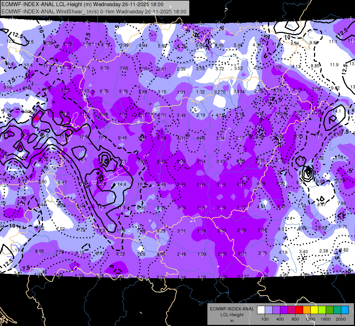
Task: Click the legend tick label 1600
Action: pos(325,319)
